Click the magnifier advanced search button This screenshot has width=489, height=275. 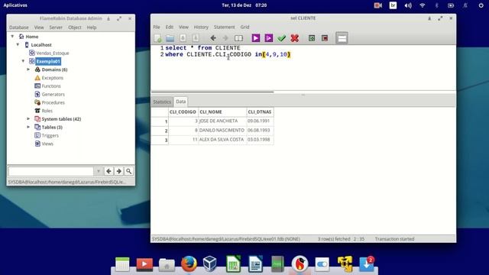pyautogui.click(x=129, y=171)
